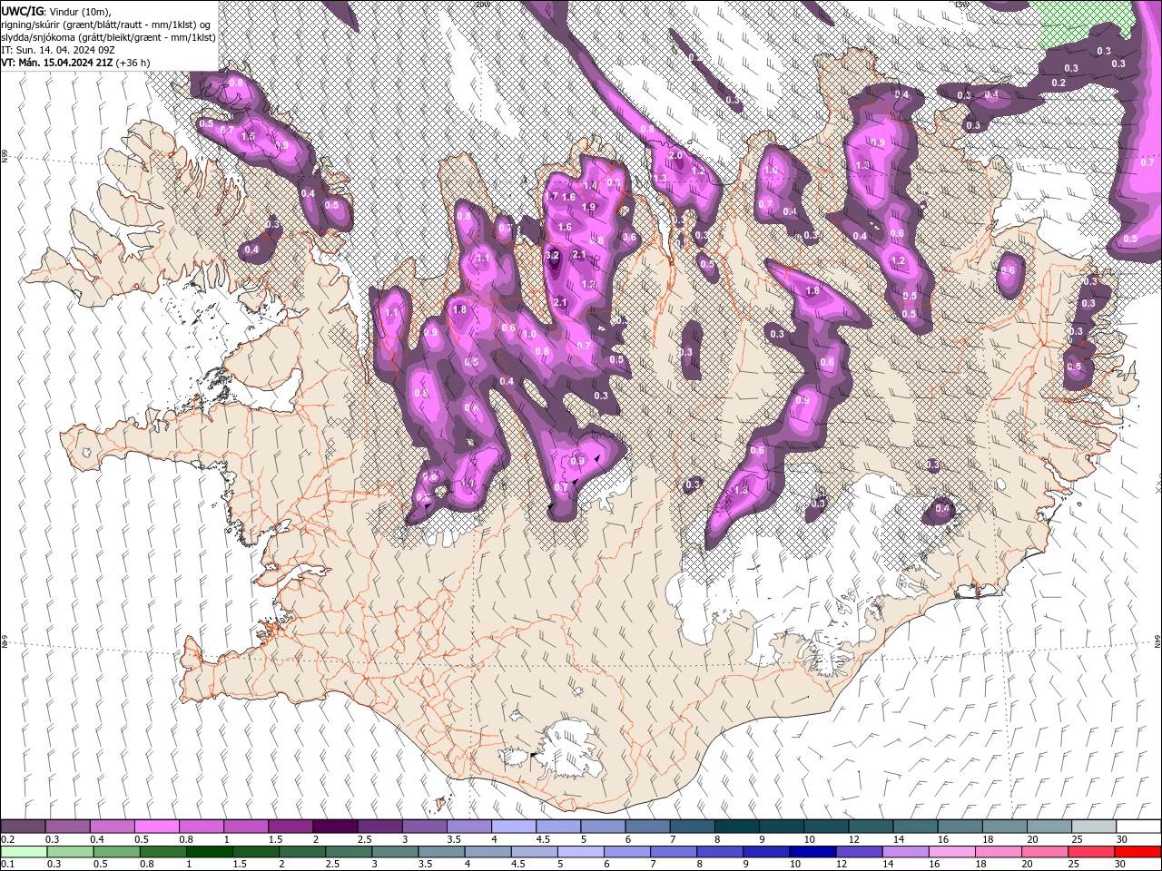Select the '2.0' snowfall value on the map
The height and width of the screenshot is (871, 1162).
pos(675,156)
